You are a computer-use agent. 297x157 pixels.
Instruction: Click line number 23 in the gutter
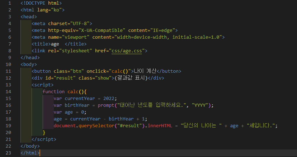coord(8,153)
